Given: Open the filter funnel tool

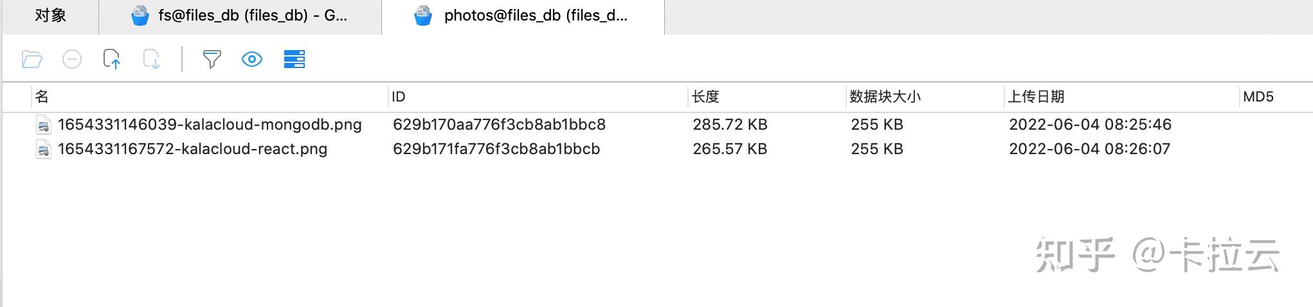Looking at the screenshot, I should pyautogui.click(x=212, y=60).
